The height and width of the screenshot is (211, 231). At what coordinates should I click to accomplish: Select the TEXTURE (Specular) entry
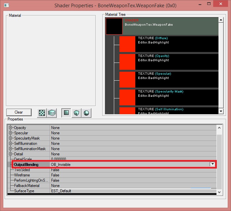[x=177, y=79]
